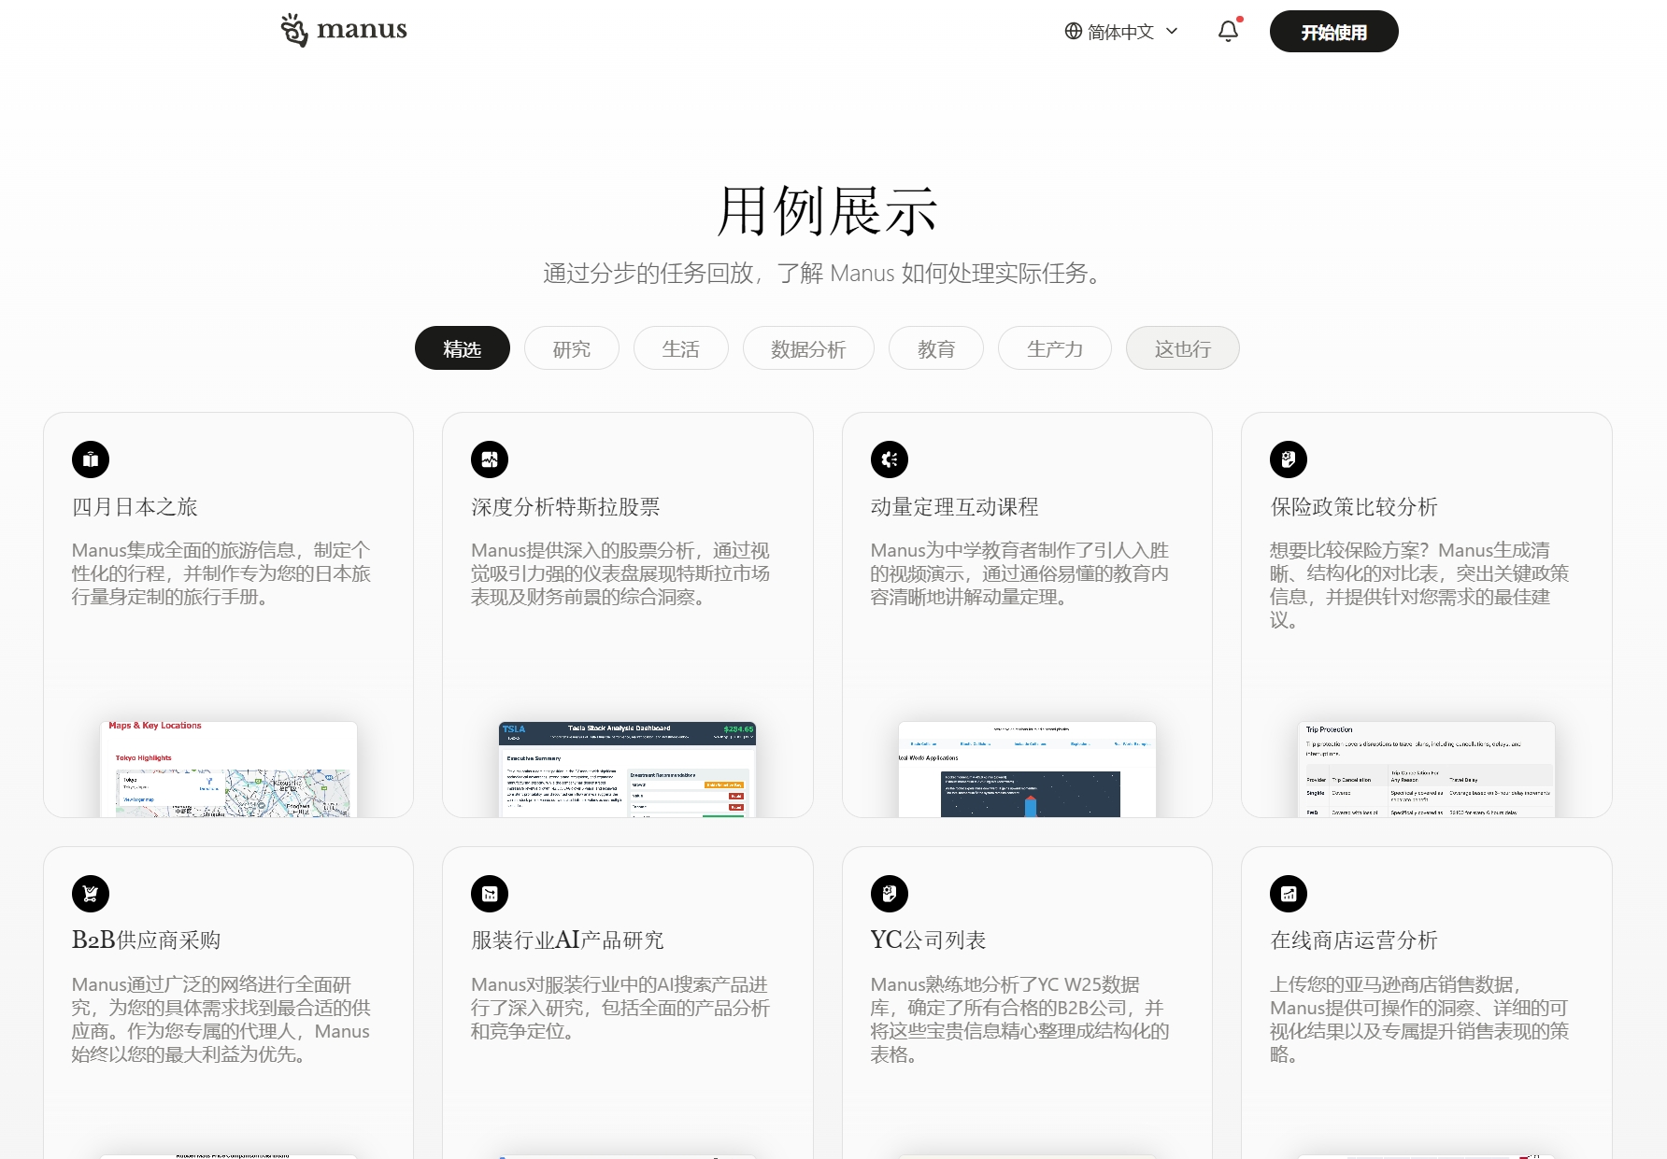
Task: Click the B2B supplier description text
Action: 221,1019
